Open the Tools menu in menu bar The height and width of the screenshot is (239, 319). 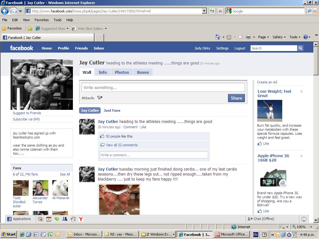click(x=57, y=20)
